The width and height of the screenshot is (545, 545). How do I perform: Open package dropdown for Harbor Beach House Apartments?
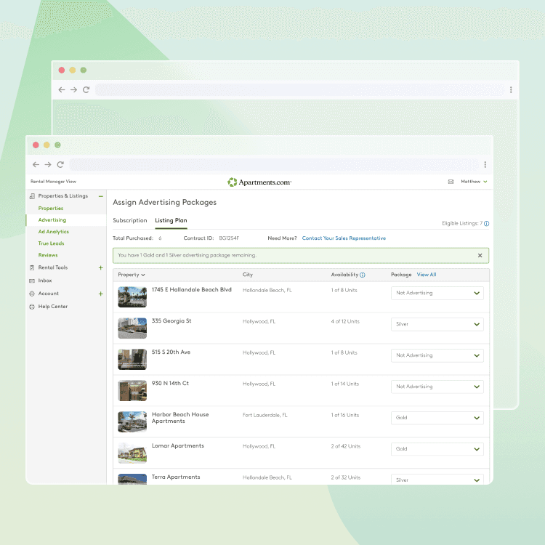[x=437, y=418]
